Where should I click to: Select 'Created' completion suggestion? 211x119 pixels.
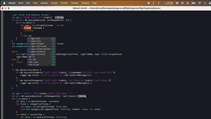[42, 59]
